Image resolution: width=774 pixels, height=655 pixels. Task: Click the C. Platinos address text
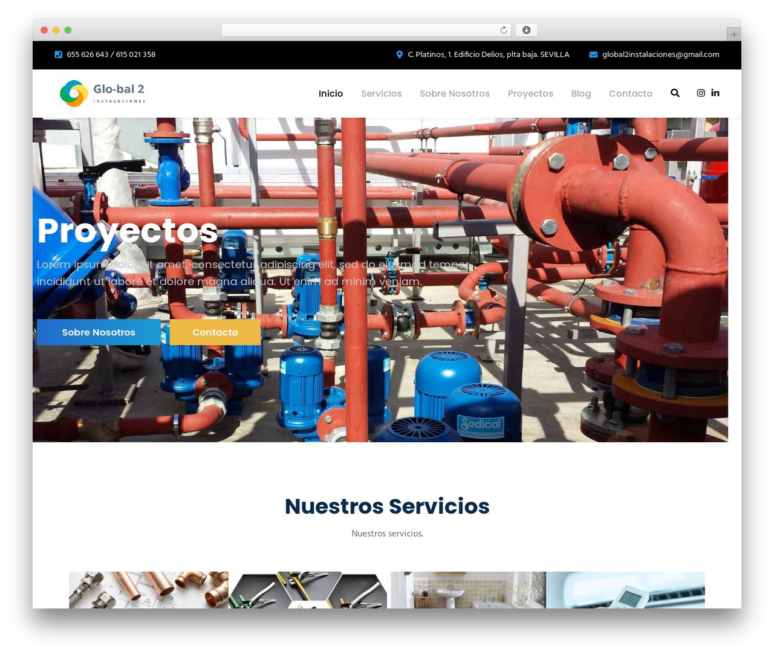click(x=489, y=54)
